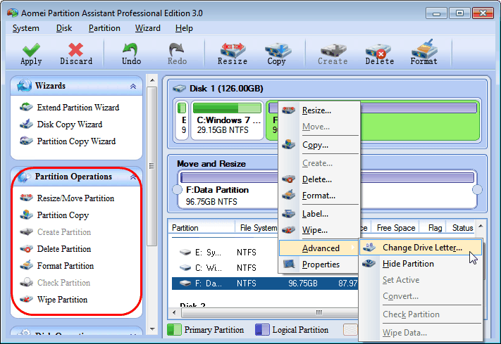
Task: Choose Wipe... in the context menu
Action: click(x=319, y=230)
